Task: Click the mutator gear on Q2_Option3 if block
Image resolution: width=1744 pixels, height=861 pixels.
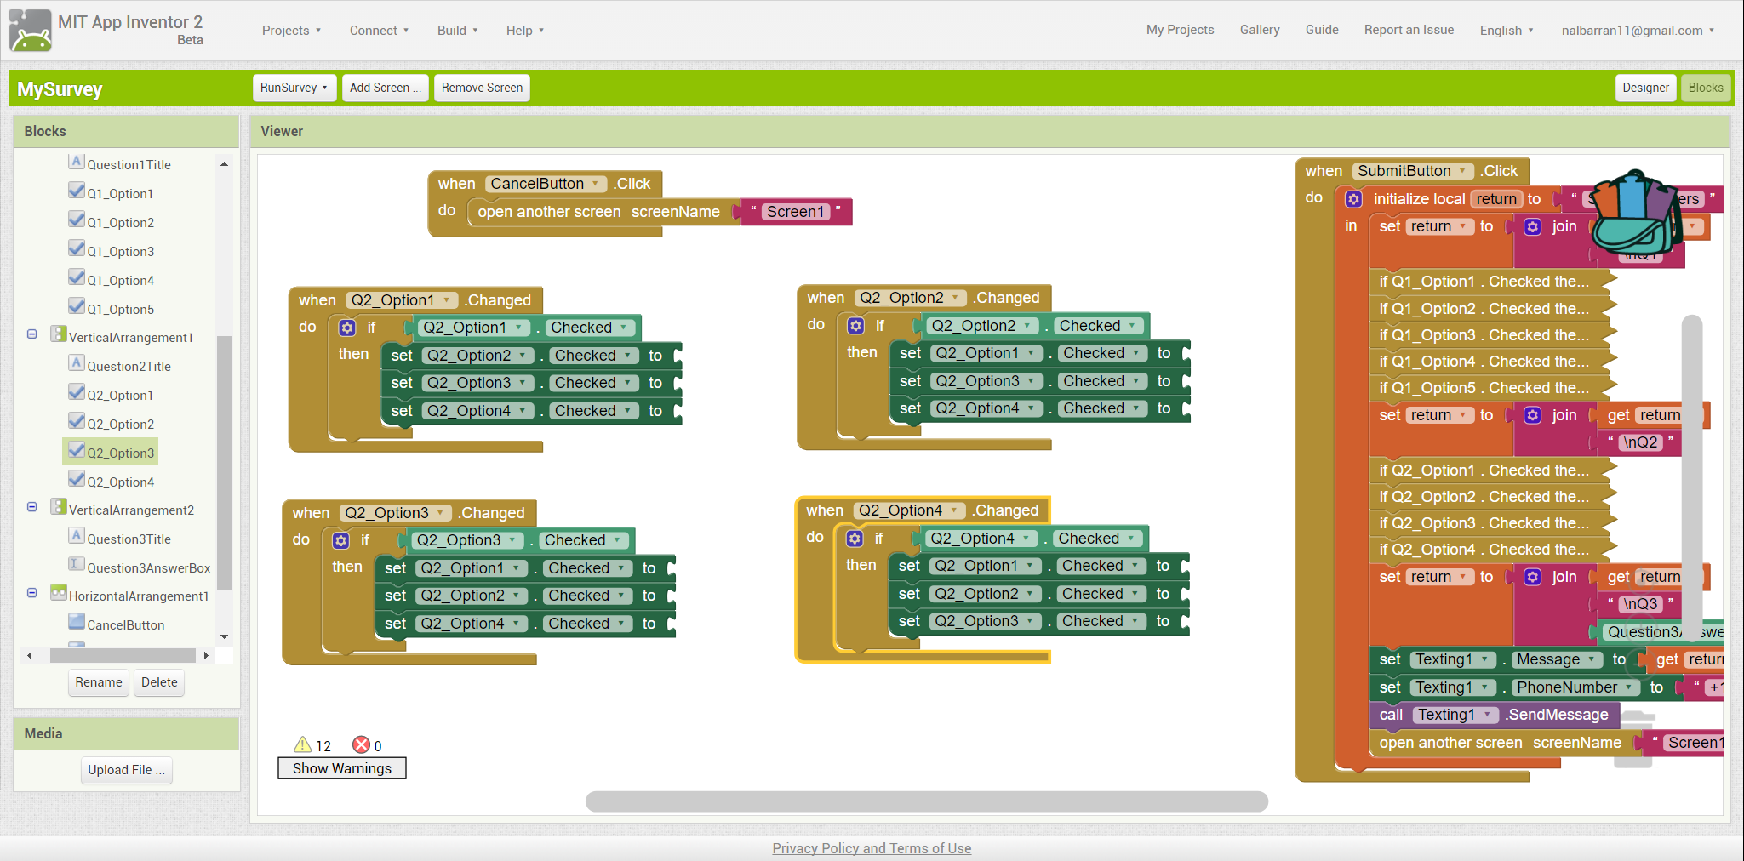Action: [x=340, y=540]
